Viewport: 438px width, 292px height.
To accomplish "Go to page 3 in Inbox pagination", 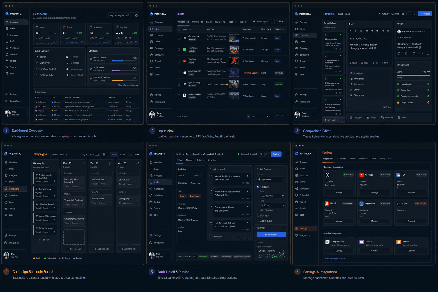I will coord(258,117).
